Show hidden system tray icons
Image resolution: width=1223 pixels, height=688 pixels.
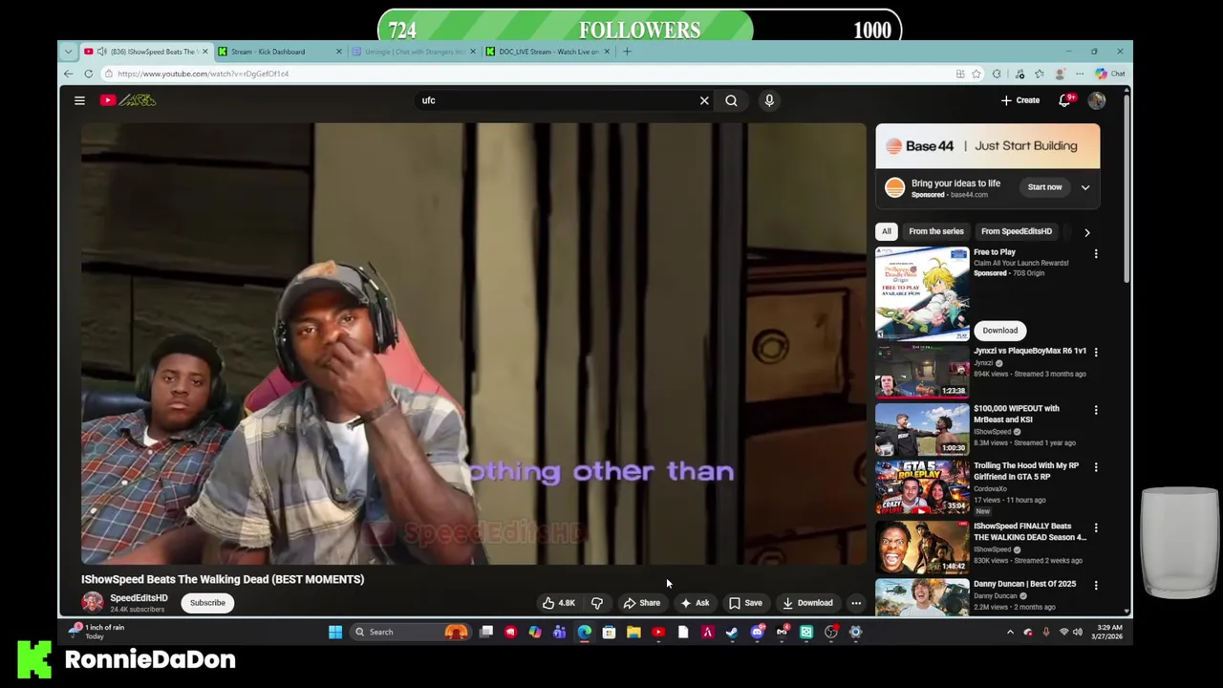click(x=1010, y=632)
